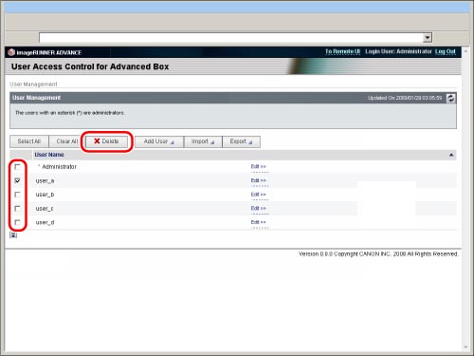This screenshot has height=356, width=474.
Task: Click the refresh icon beside Updated On
Action: pyautogui.click(x=451, y=98)
